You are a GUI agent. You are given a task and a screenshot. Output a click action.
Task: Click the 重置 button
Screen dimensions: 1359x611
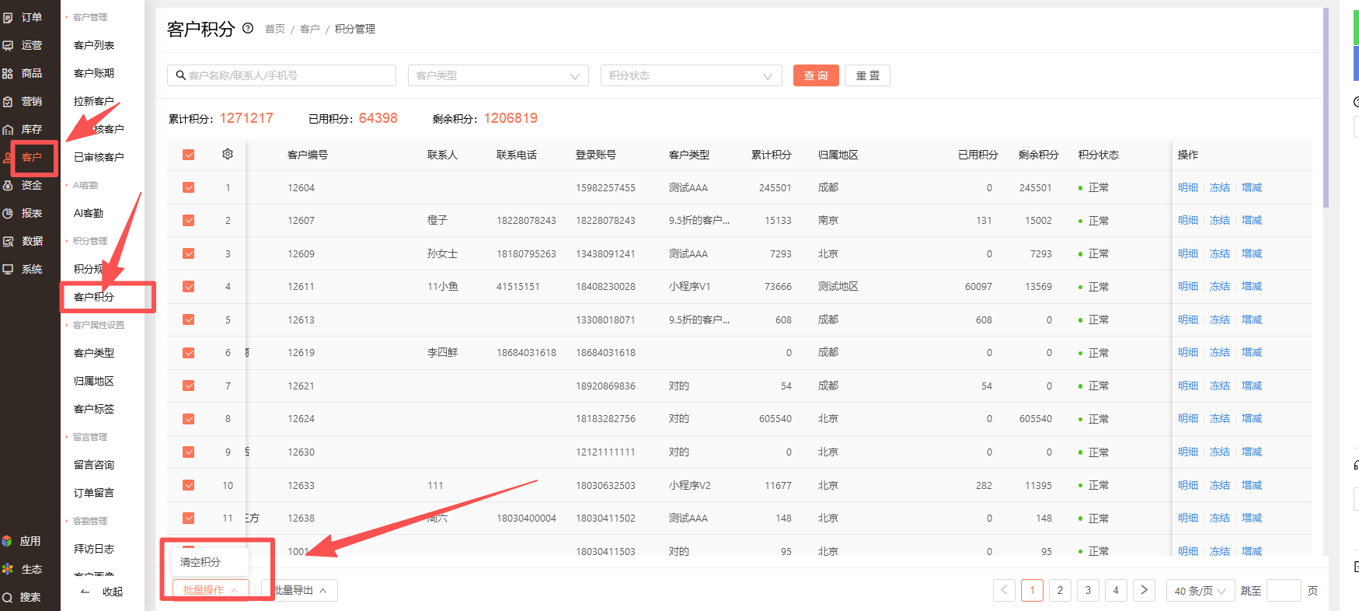click(x=868, y=75)
